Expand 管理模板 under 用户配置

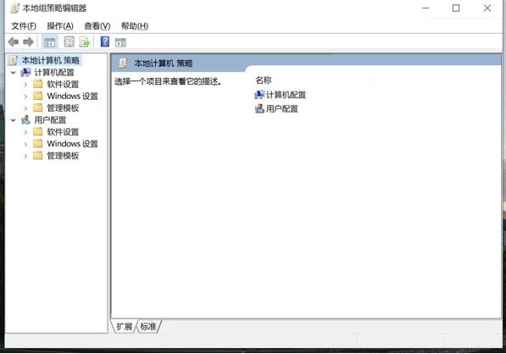pyautogui.click(x=25, y=156)
